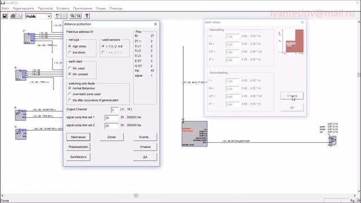Click Отмена in start values dialog
Viewport: 361px width, 203px height.
click(292, 96)
